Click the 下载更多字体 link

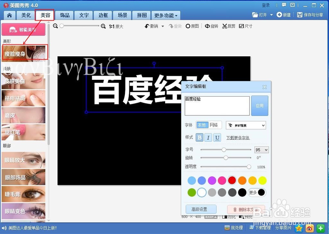coord(238,138)
